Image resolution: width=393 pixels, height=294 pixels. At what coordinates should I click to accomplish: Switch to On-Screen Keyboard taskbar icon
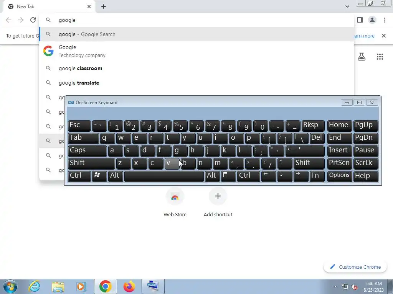tap(153, 286)
